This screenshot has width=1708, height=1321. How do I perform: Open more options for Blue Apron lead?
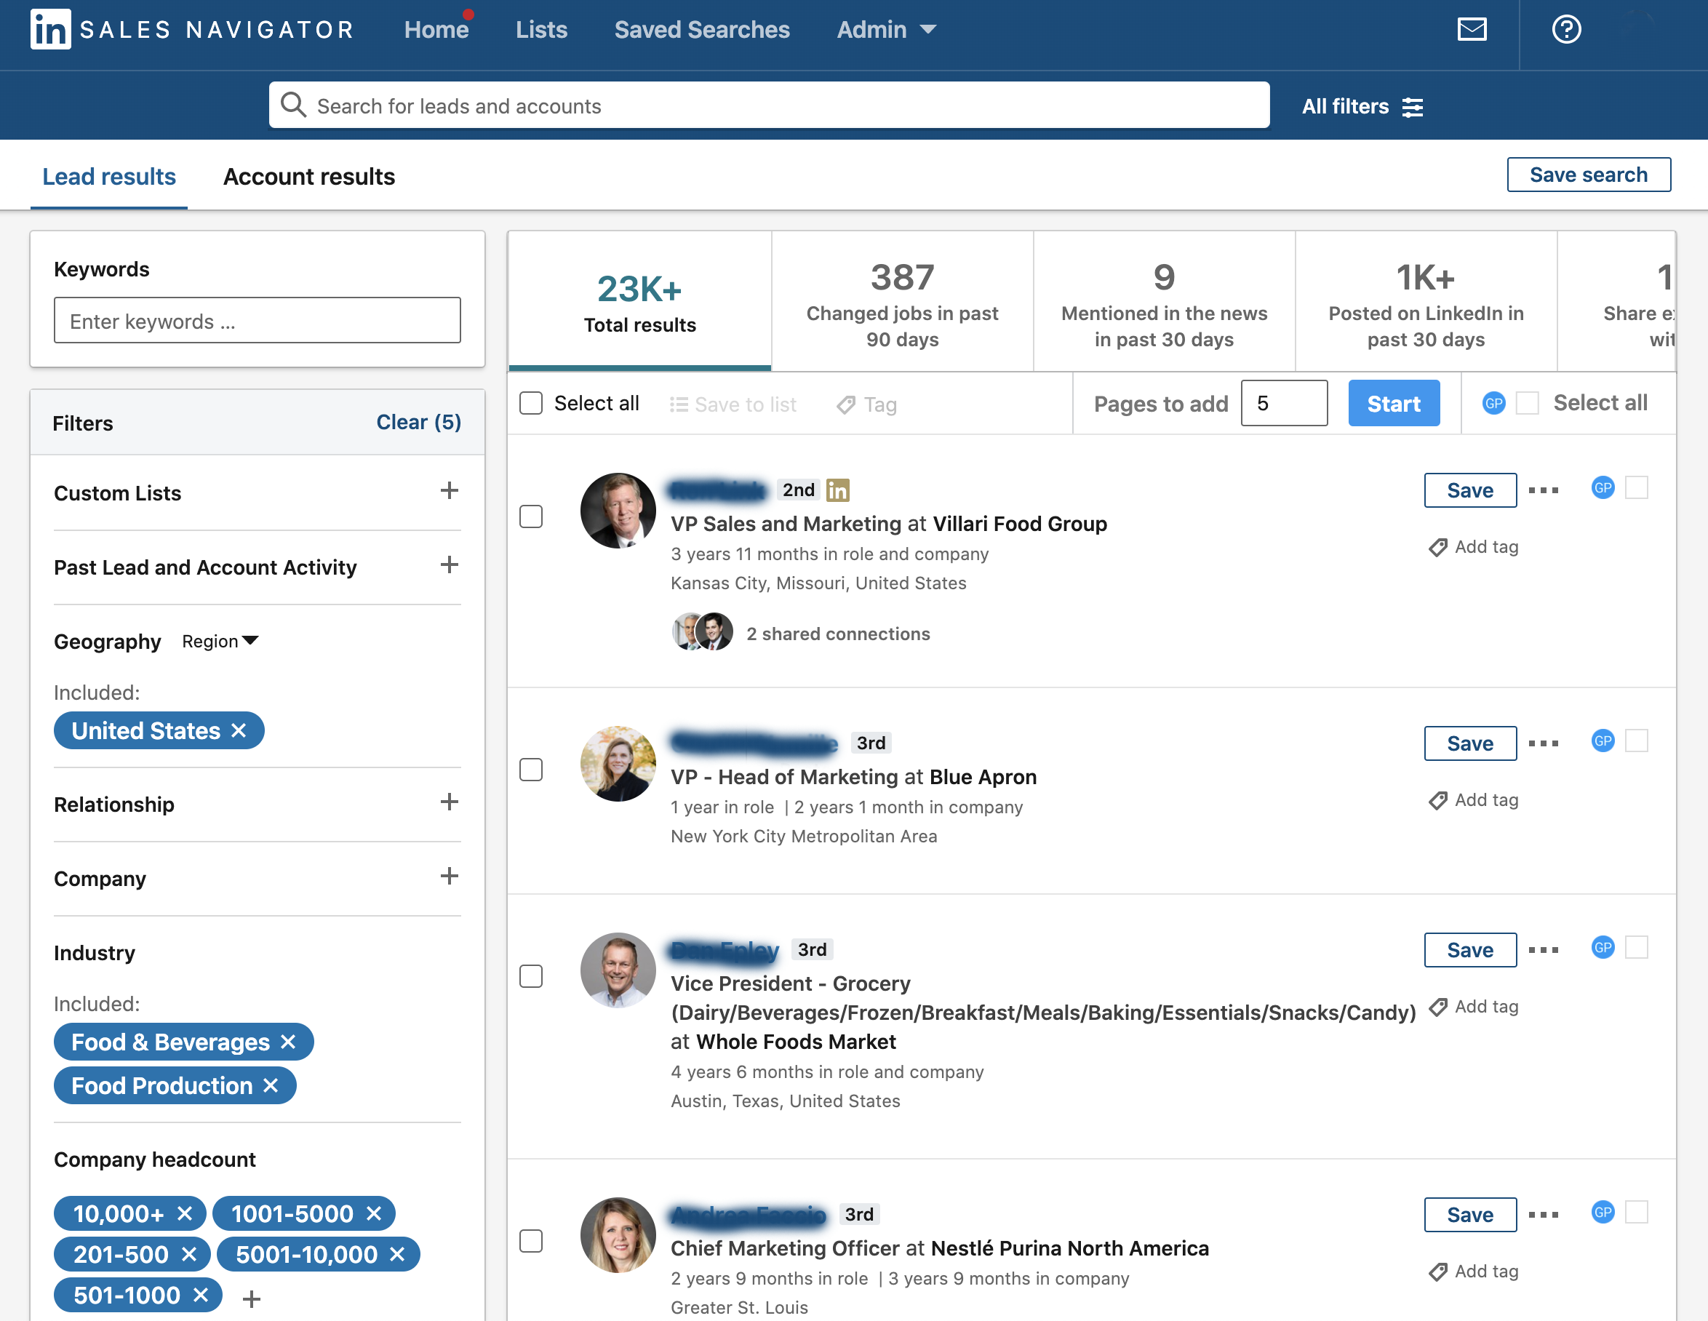click(x=1544, y=744)
